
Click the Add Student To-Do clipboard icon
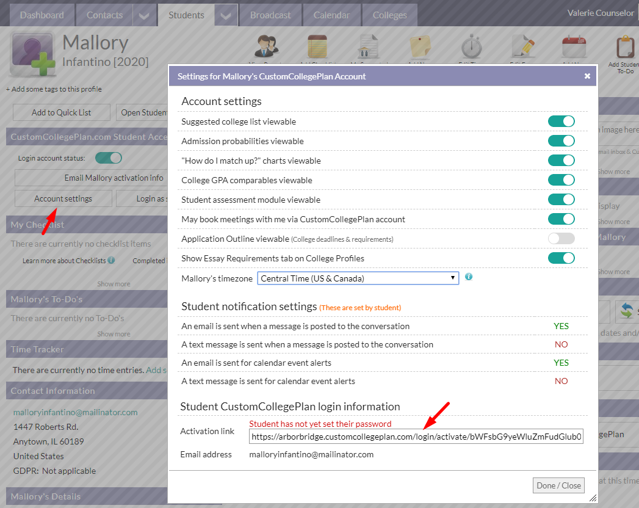(x=625, y=47)
